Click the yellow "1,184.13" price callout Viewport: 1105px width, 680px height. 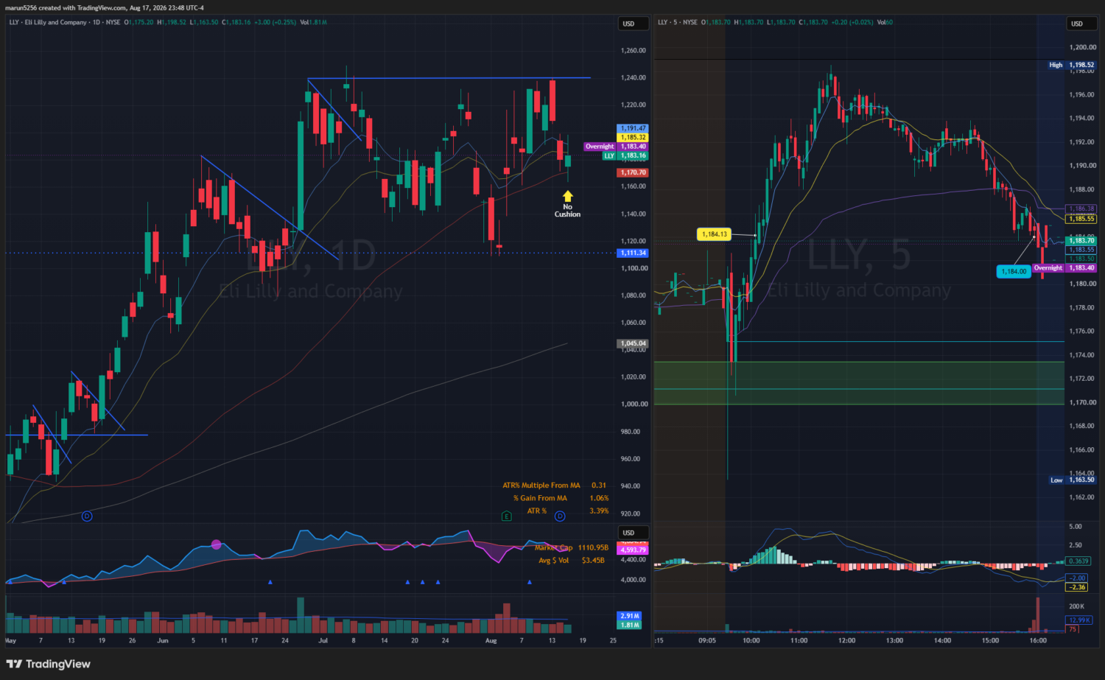[715, 234]
